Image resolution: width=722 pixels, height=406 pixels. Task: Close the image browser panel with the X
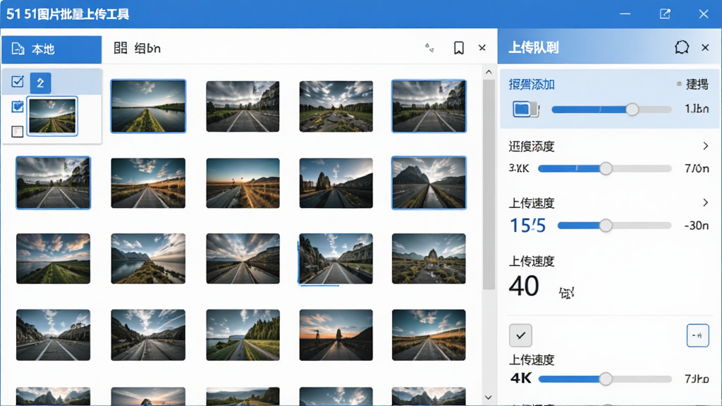[482, 48]
